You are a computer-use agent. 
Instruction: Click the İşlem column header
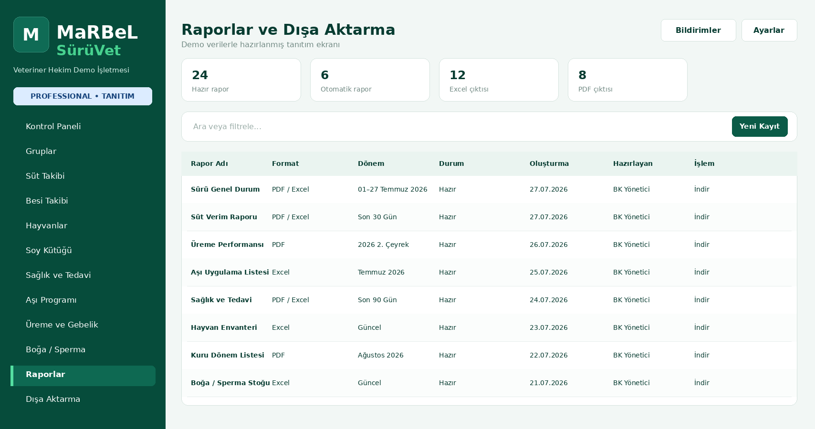(704, 163)
